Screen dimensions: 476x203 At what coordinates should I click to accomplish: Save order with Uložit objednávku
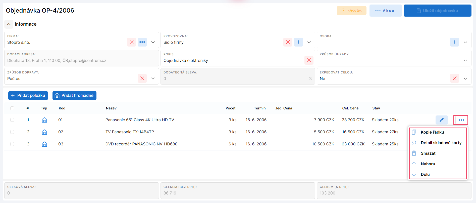click(x=438, y=11)
